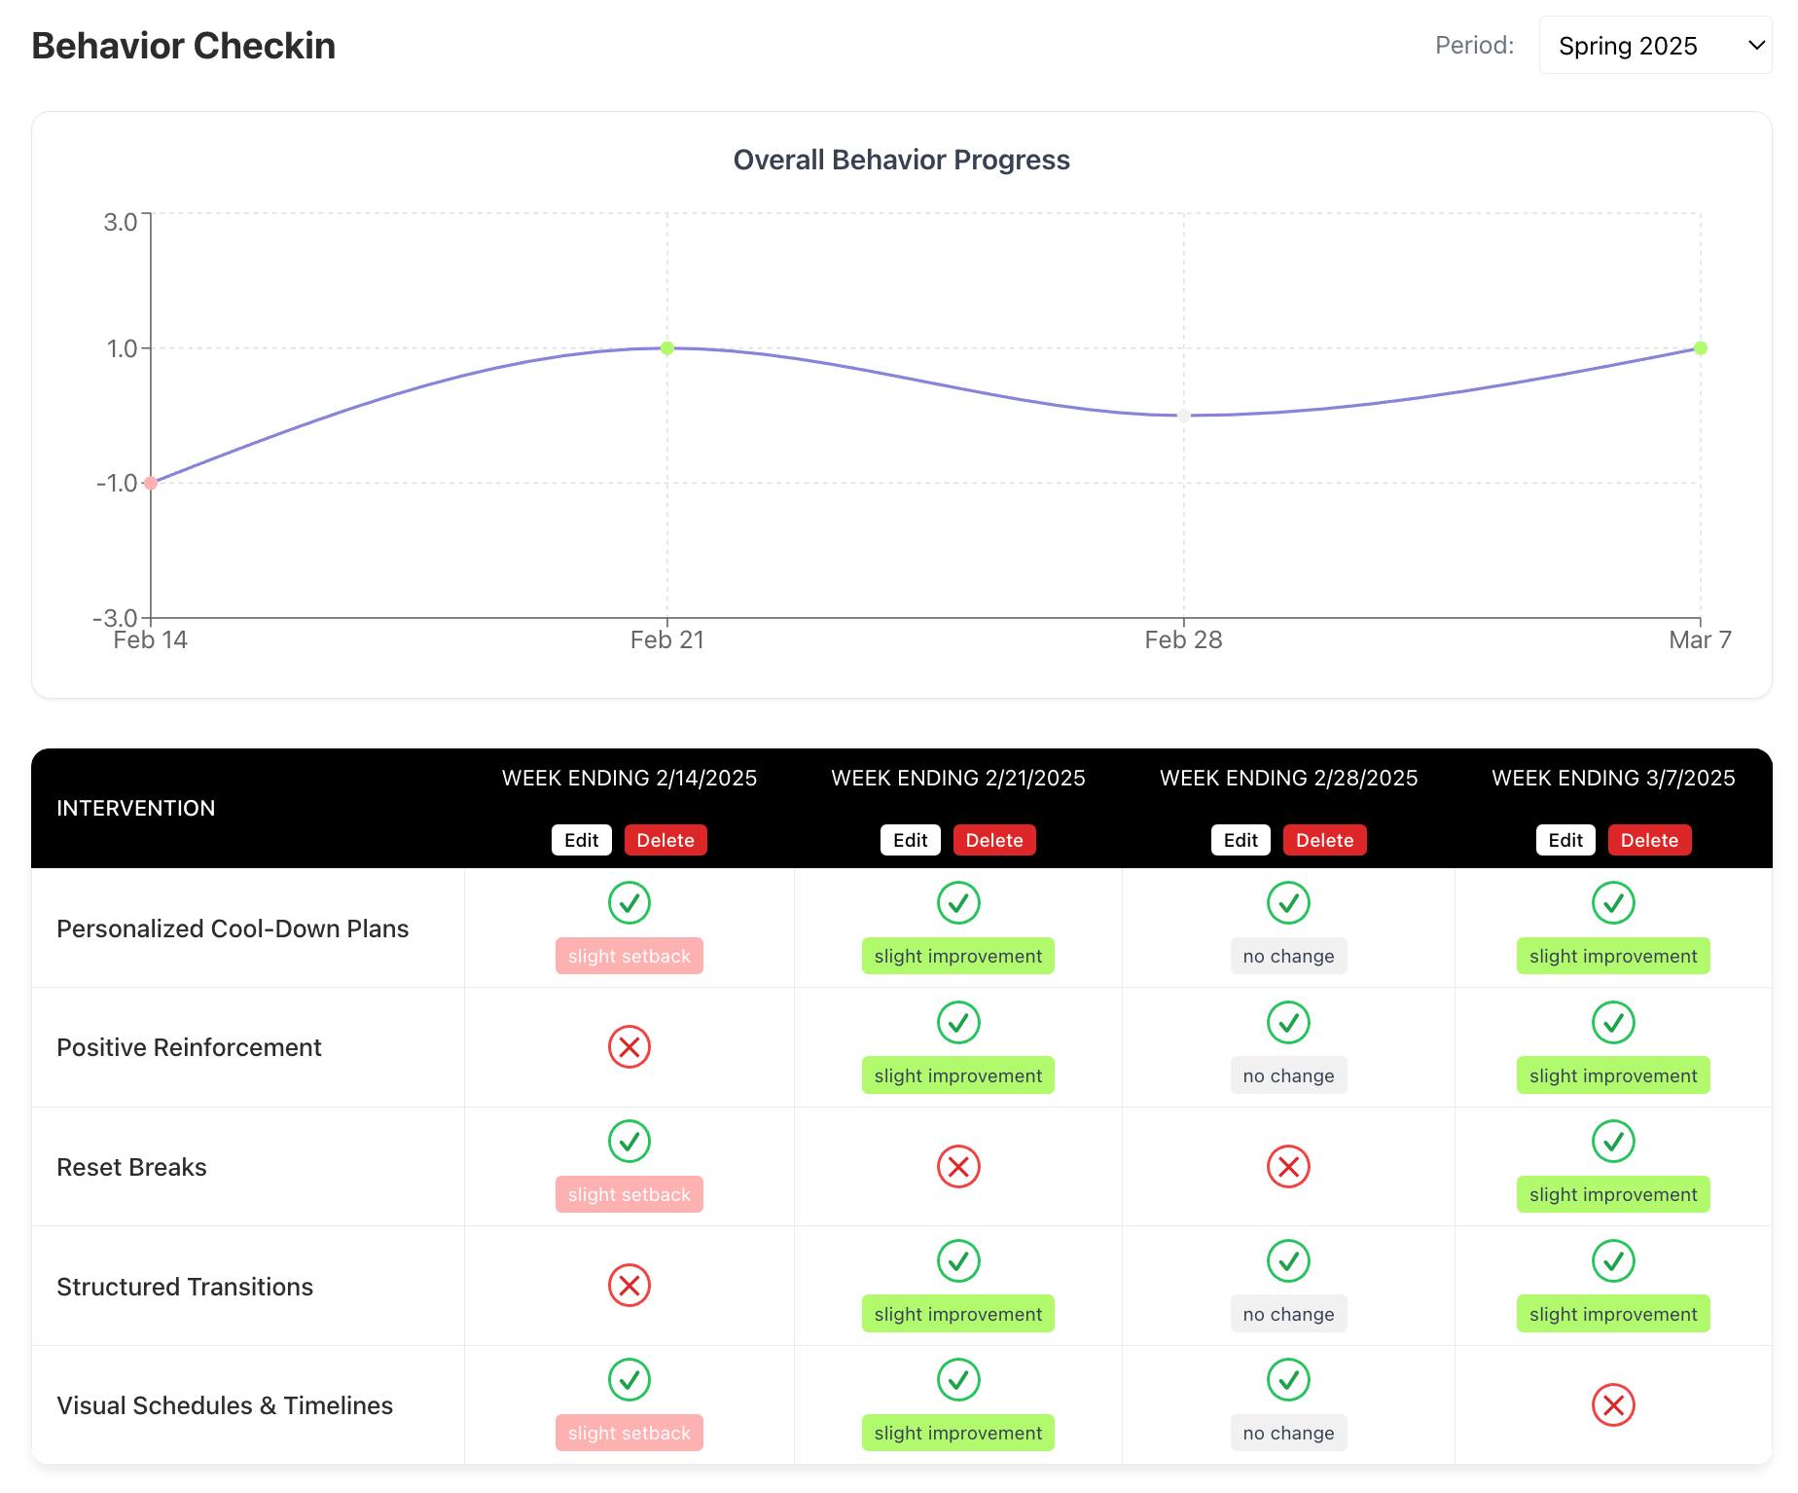Edit the week ending 2/28/2025 column
1798x1493 pixels.
coord(1241,840)
